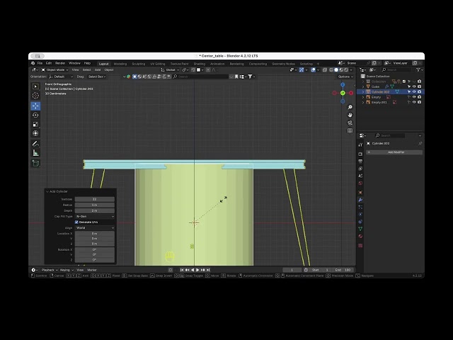Open the viewport Add menu

[x=98, y=70]
